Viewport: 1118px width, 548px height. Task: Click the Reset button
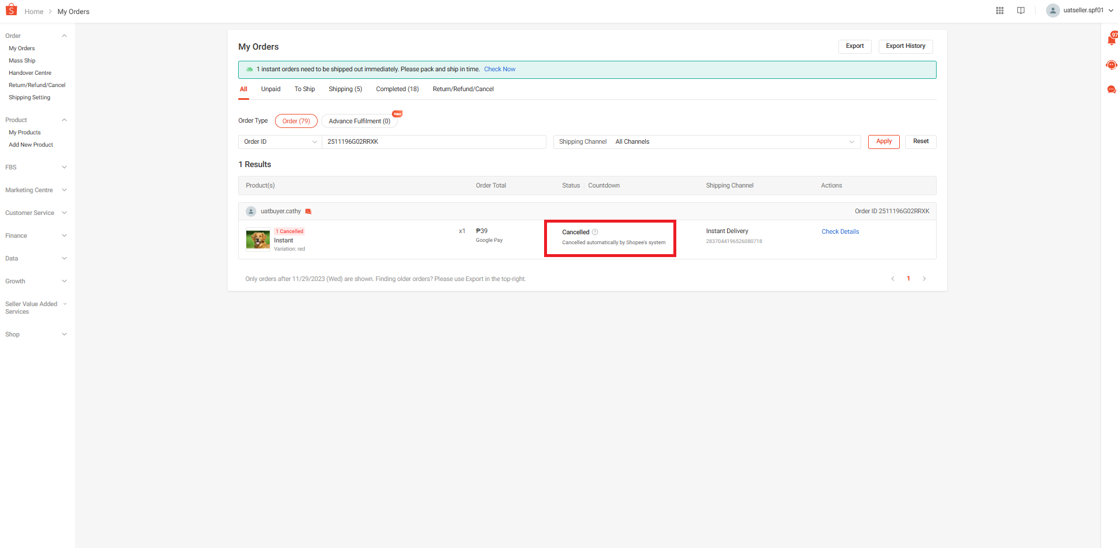921,141
